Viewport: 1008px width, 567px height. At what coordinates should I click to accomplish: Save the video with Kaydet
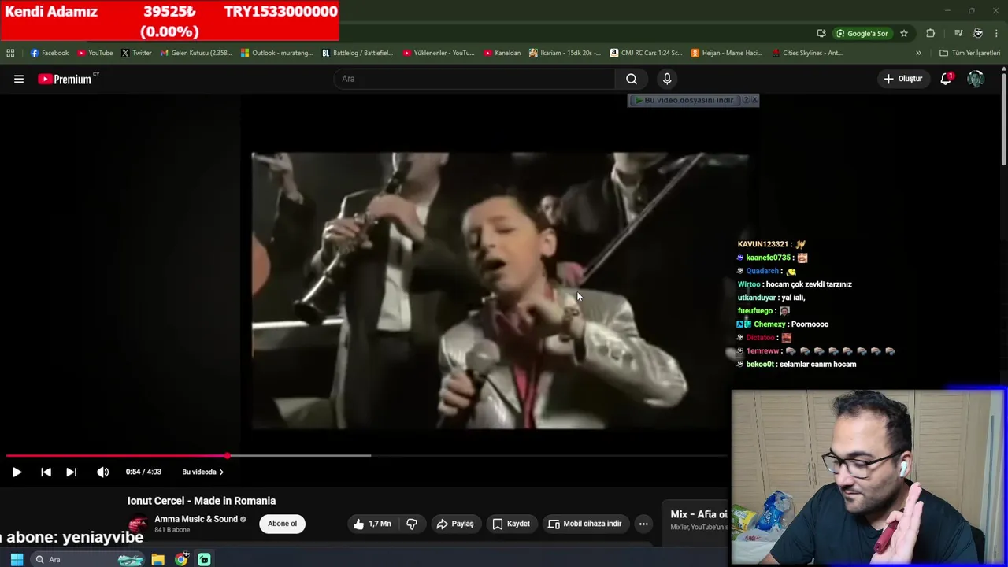point(510,524)
